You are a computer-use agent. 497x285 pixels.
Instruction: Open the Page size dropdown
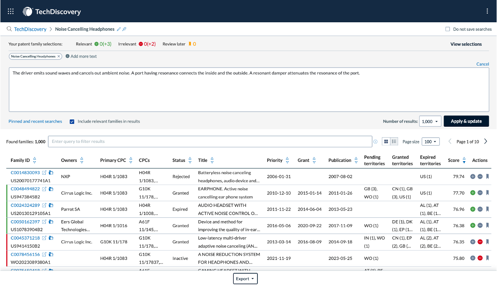tap(431, 142)
